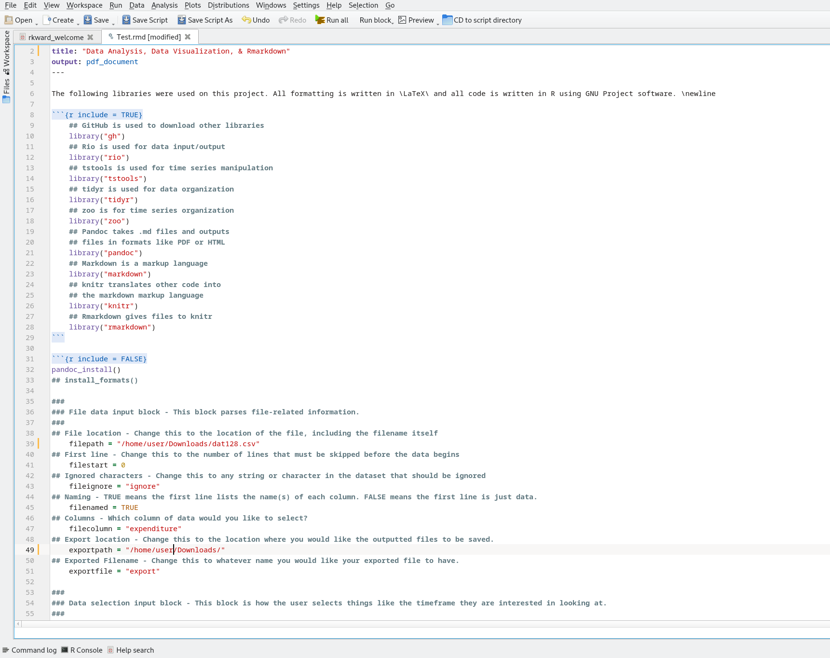Image resolution: width=830 pixels, height=658 pixels.
Task: Show the Command log panel
Action: [x=30, y=650]
